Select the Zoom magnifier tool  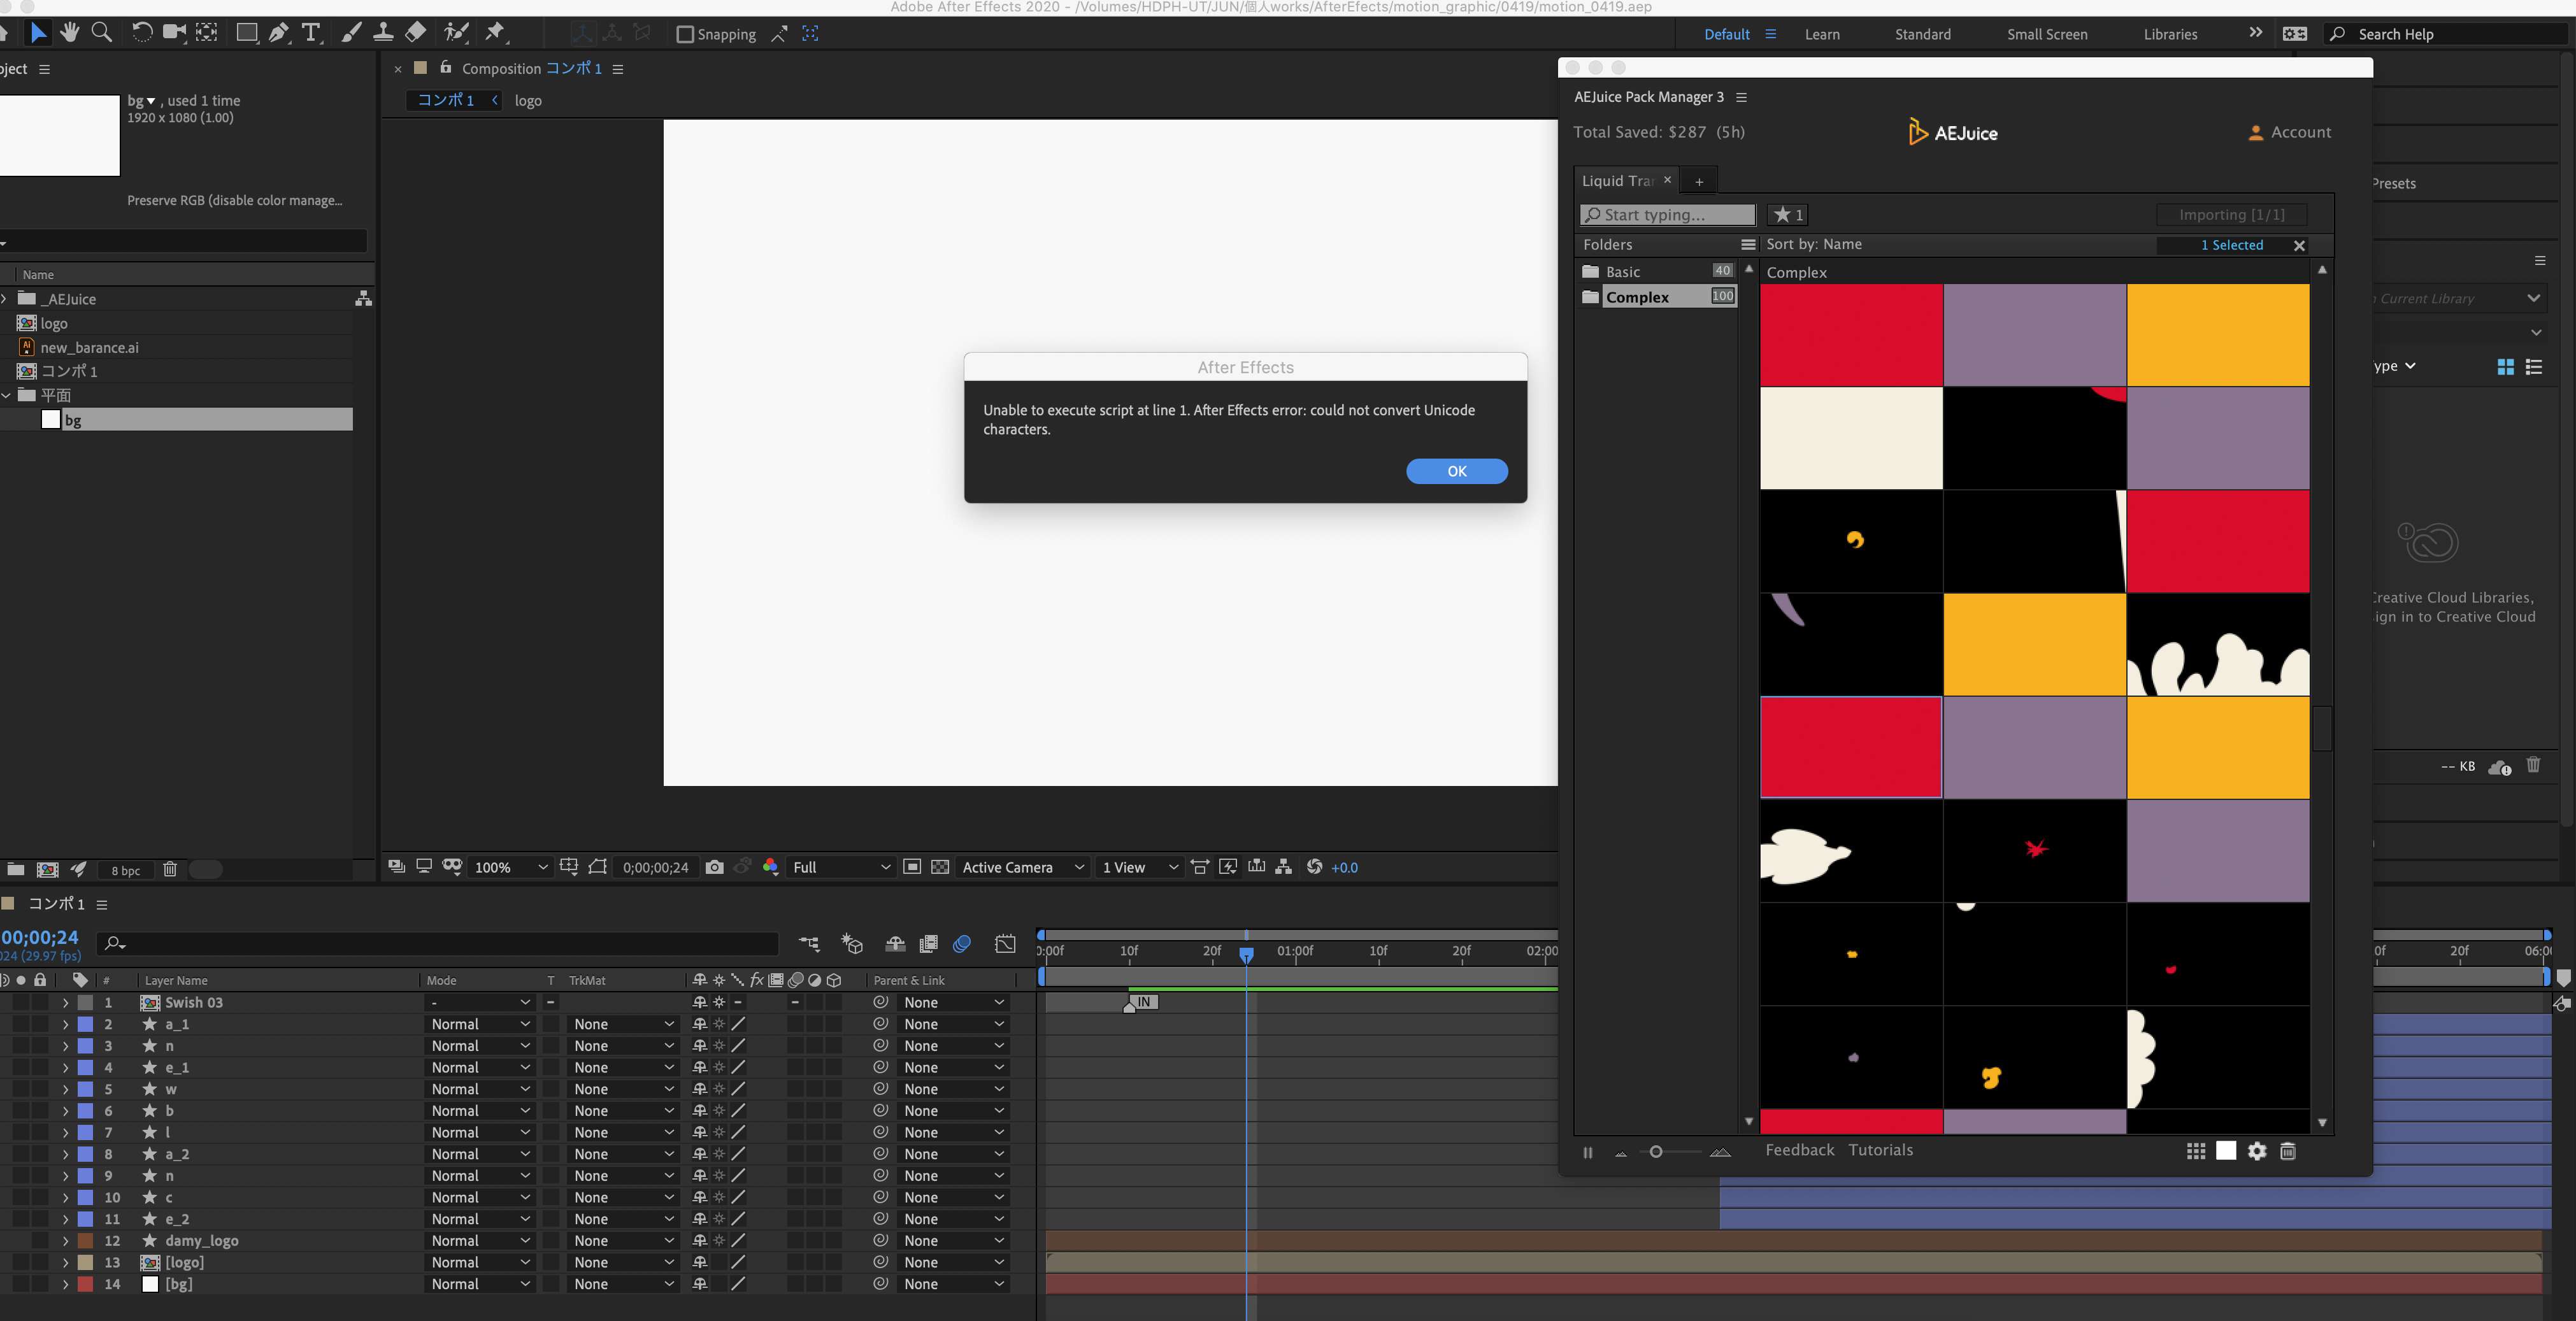pos(101,33)
